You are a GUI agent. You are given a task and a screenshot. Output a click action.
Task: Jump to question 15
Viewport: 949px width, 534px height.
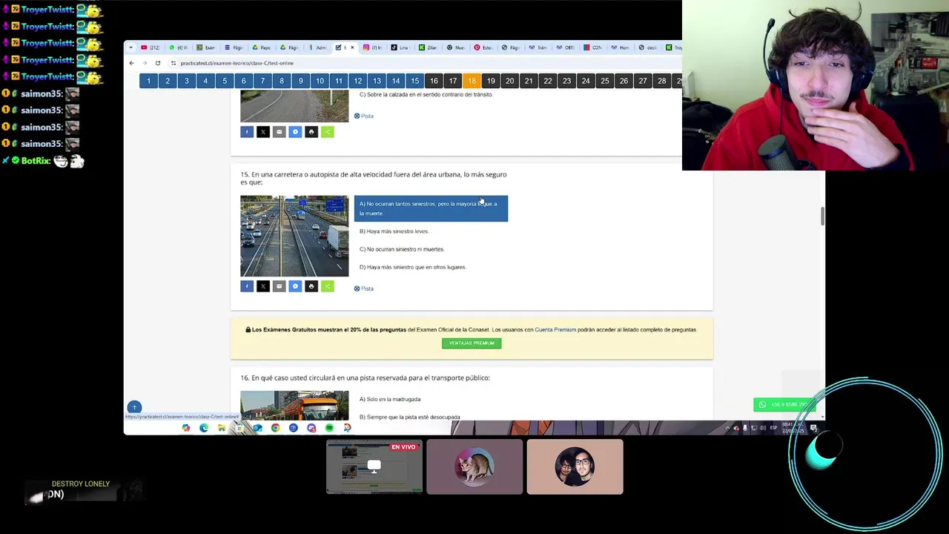(x=414, y=81)
